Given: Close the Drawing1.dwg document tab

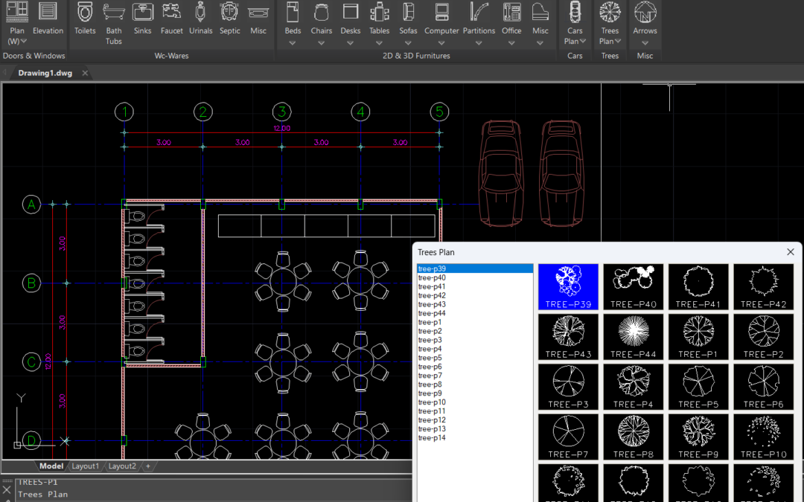Looking at the screenshot, I should coord(85,73).
